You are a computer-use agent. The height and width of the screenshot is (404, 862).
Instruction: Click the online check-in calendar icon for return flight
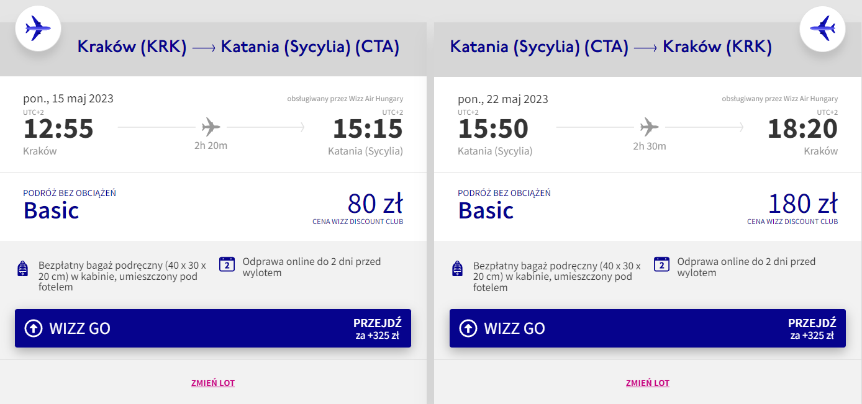tap(662, 264)
